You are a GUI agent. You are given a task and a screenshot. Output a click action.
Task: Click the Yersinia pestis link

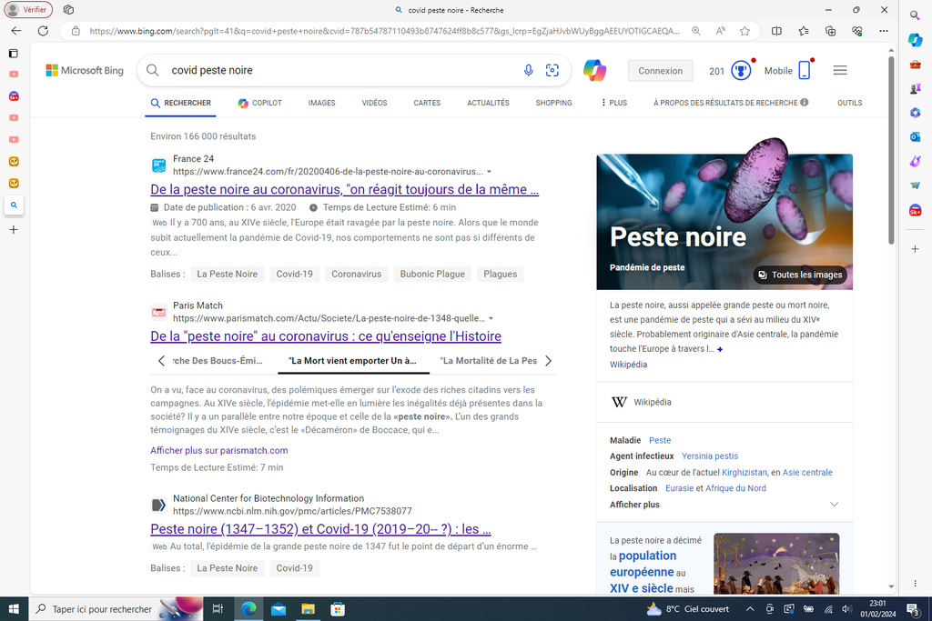pyautogui.click(x=710, y=456)
